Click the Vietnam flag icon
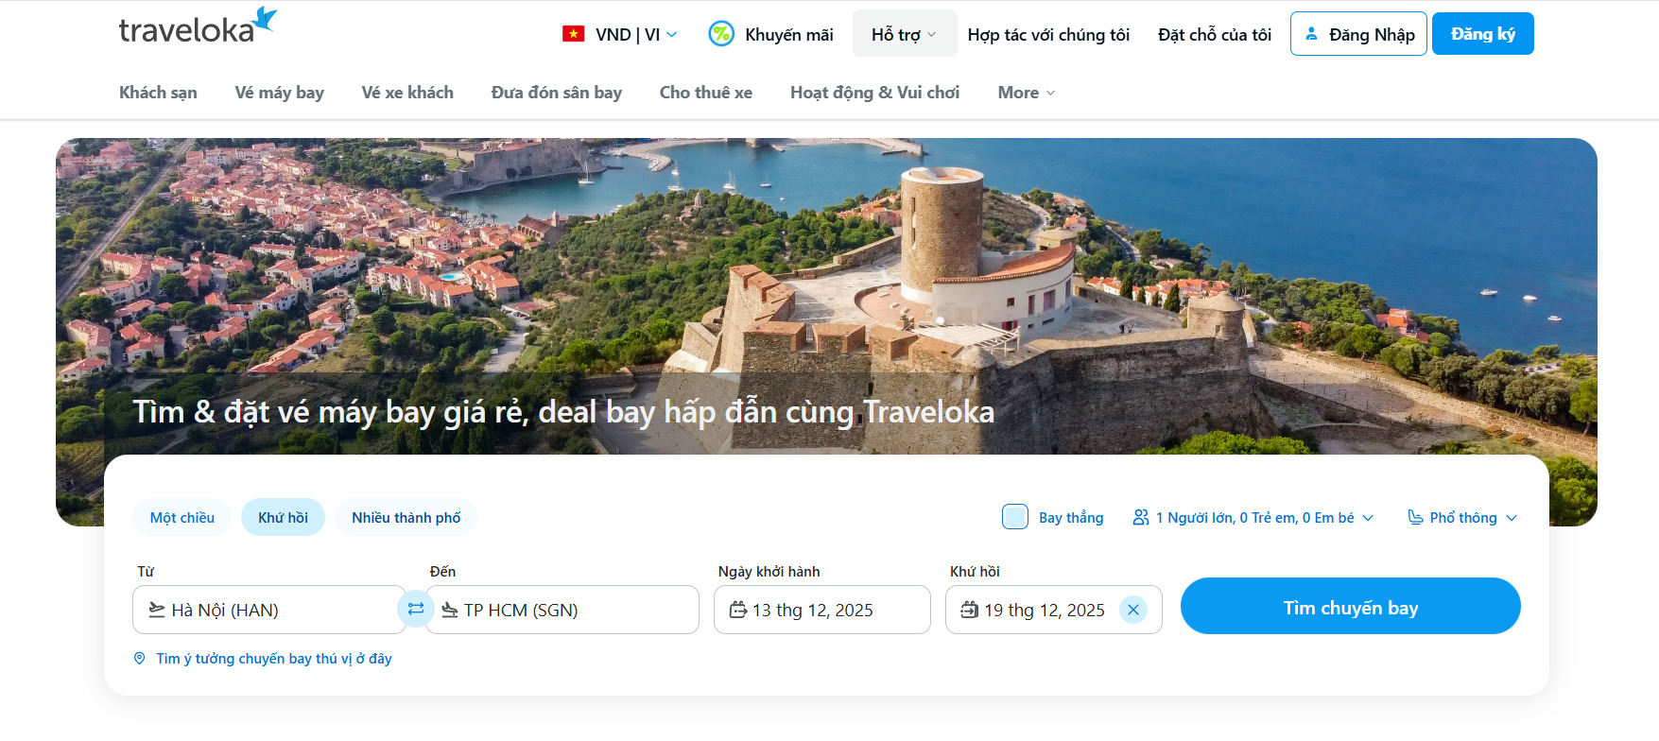Image resolution: width=1659 pixels, height=741 pixels. pos(573,34)
